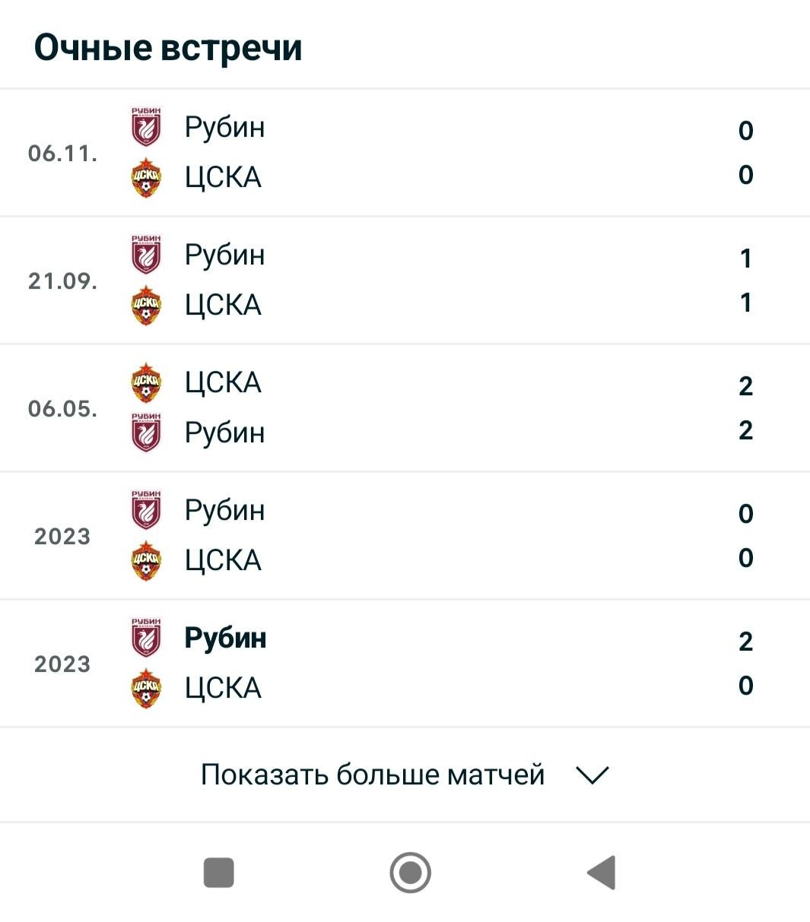The image size is (810, 922).
Task: Tap the Rubin crest in 21.09 match
Action: (x=146, y=255)
